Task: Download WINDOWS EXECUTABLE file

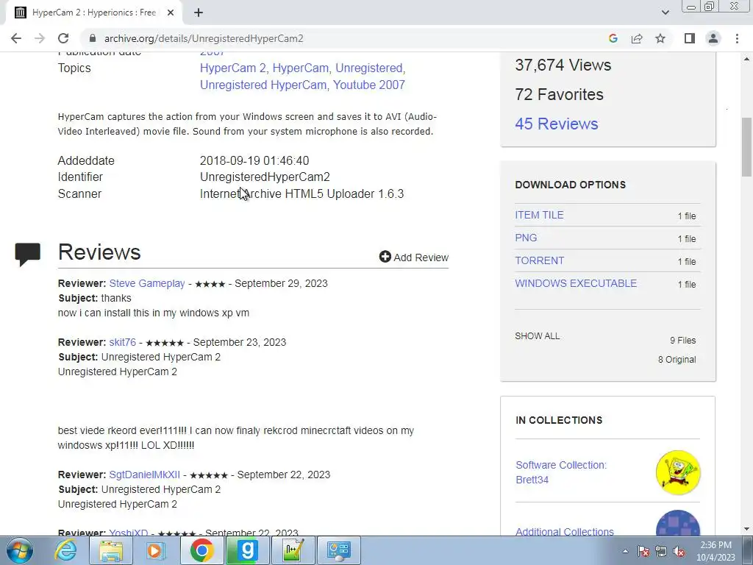Action: point(576,283)
